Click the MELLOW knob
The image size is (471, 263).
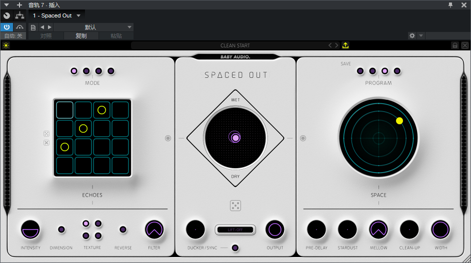(378, 230)
